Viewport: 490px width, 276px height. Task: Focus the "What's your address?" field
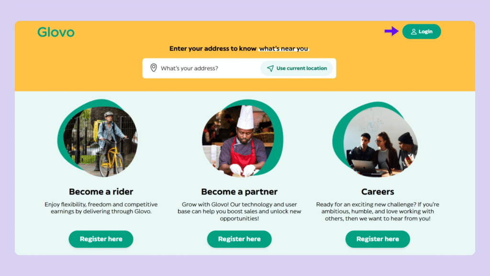click(206, 68)
